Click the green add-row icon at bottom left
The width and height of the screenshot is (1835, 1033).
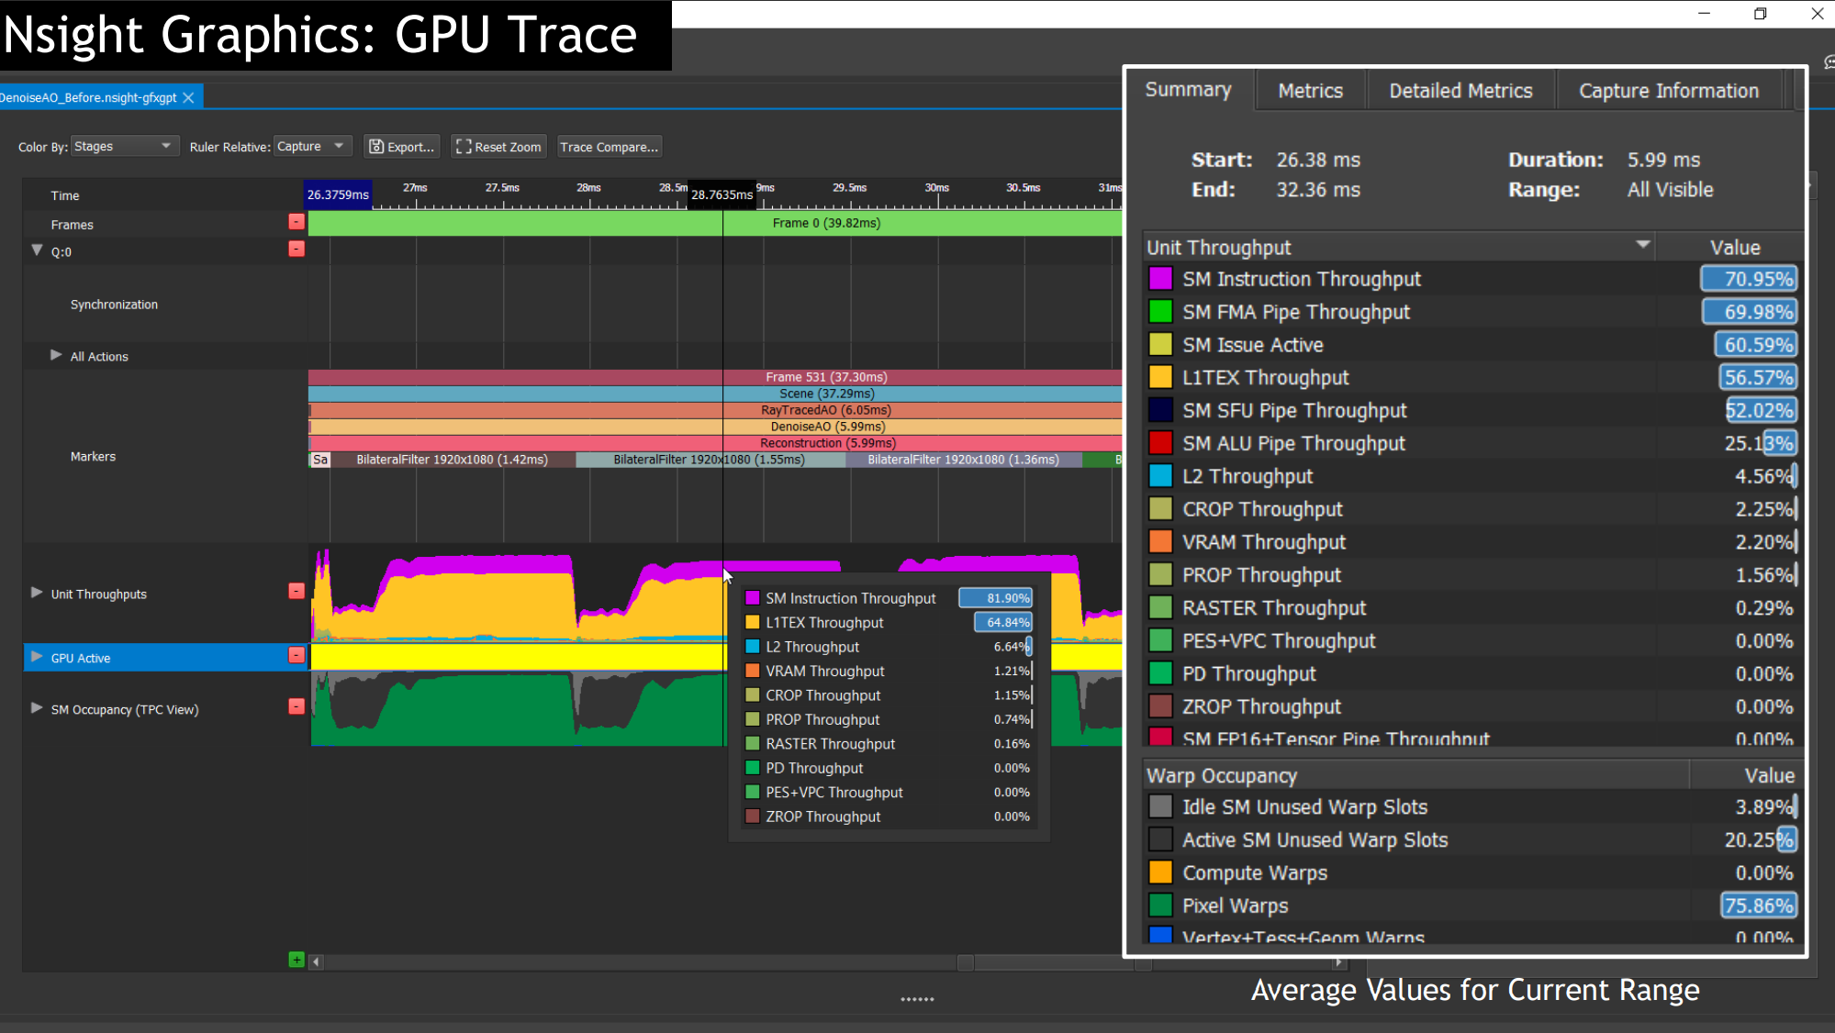[x=296, y=959]
